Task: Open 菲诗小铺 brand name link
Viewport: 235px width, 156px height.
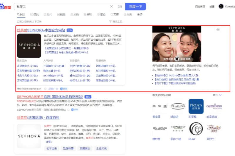Action: (176, 139)
